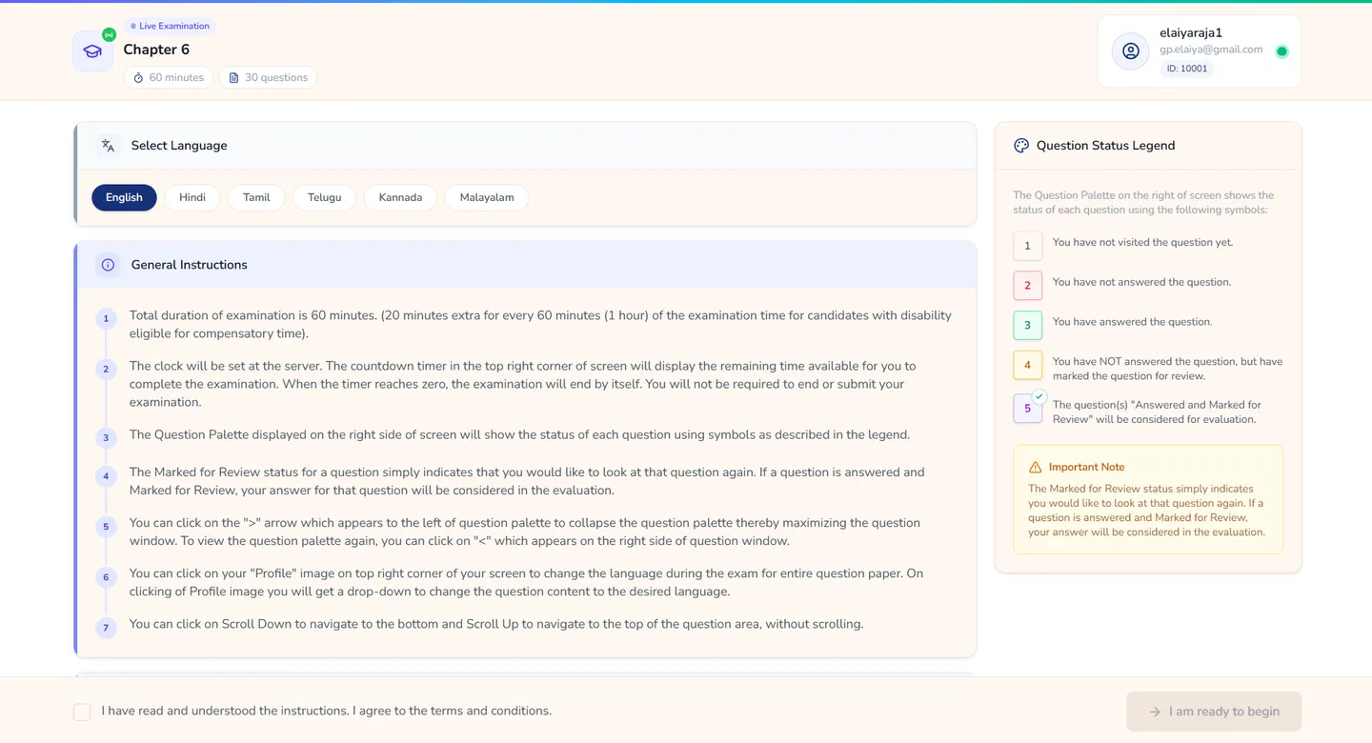The image size is (1372, 743).
Task: Click the step 6 circle in instructions
Action: click(106, 576)
